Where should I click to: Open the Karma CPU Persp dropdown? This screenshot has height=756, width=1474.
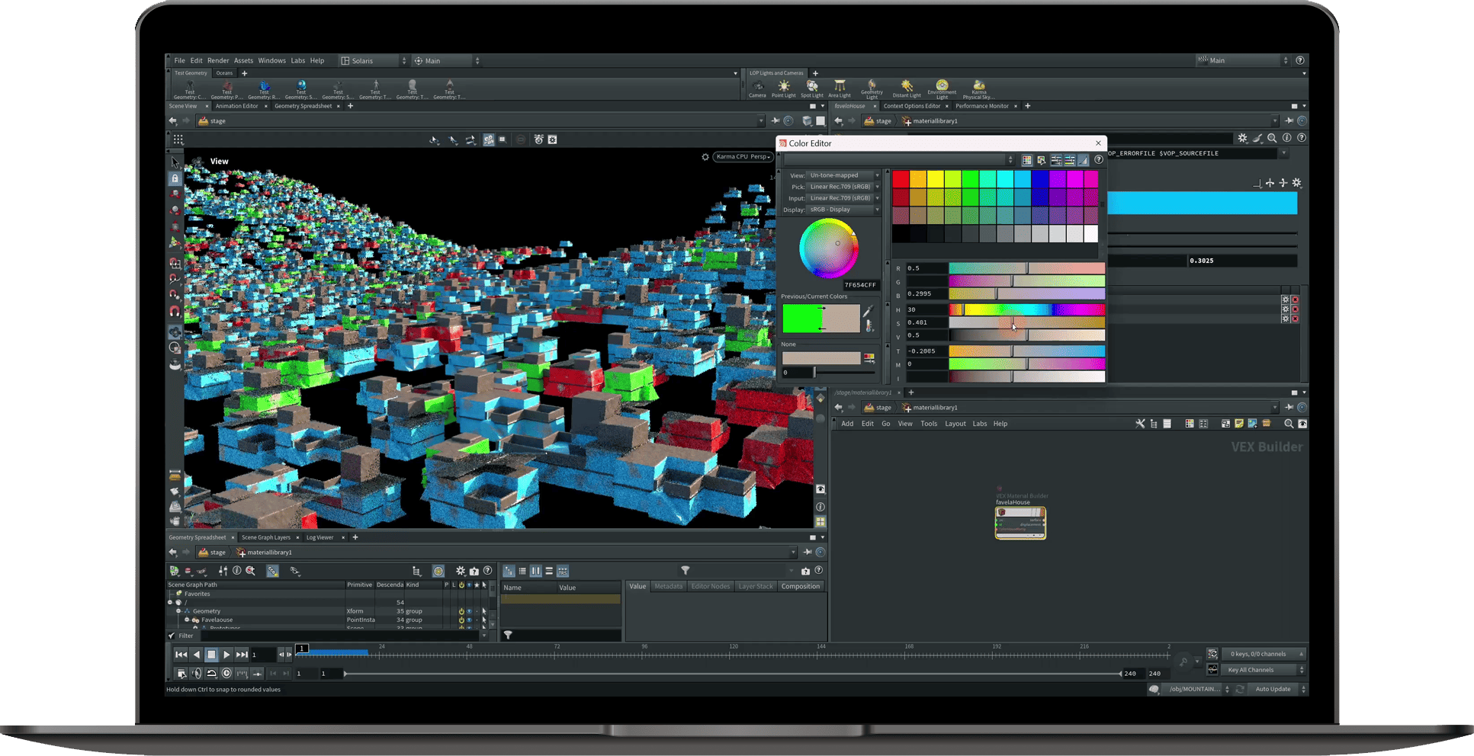click(743, 157)
